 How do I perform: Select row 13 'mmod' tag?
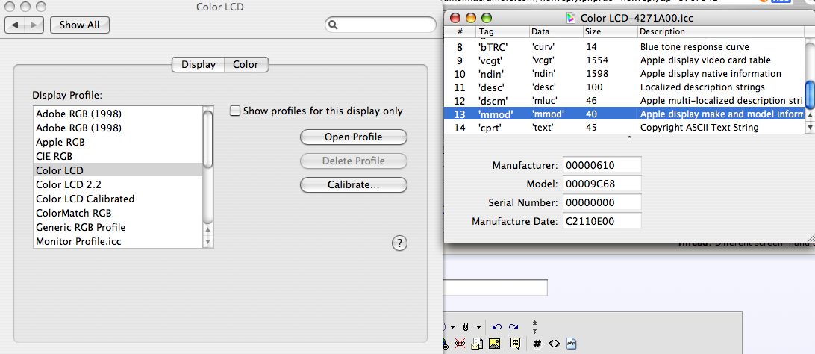[625, 114]
